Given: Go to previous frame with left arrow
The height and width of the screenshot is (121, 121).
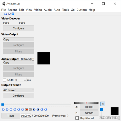Looking at the screenshot, I should point(11,109).
